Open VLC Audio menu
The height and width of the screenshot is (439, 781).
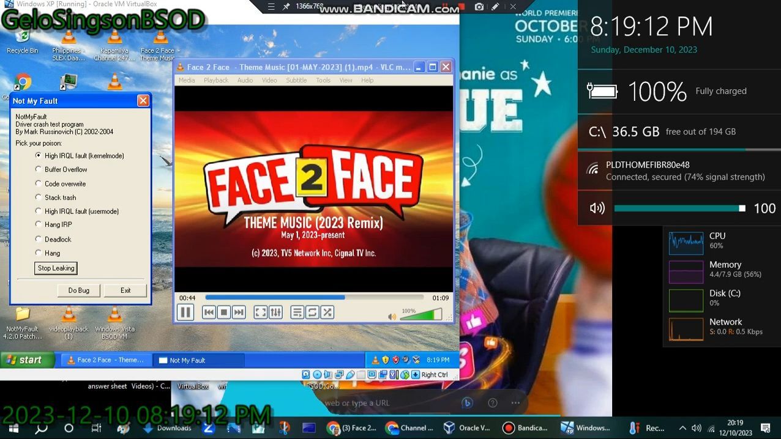coord(245,80)
